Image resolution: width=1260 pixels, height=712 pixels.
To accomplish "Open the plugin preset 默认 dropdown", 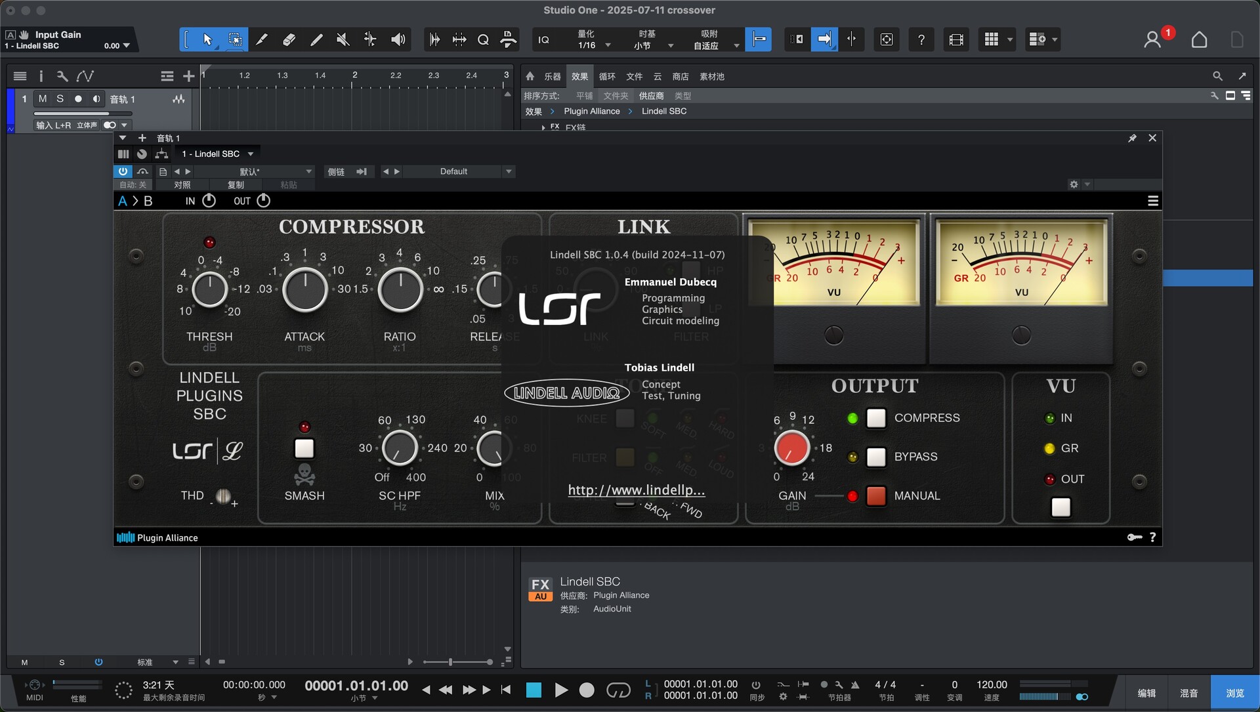I will click(x=255, y=172).
